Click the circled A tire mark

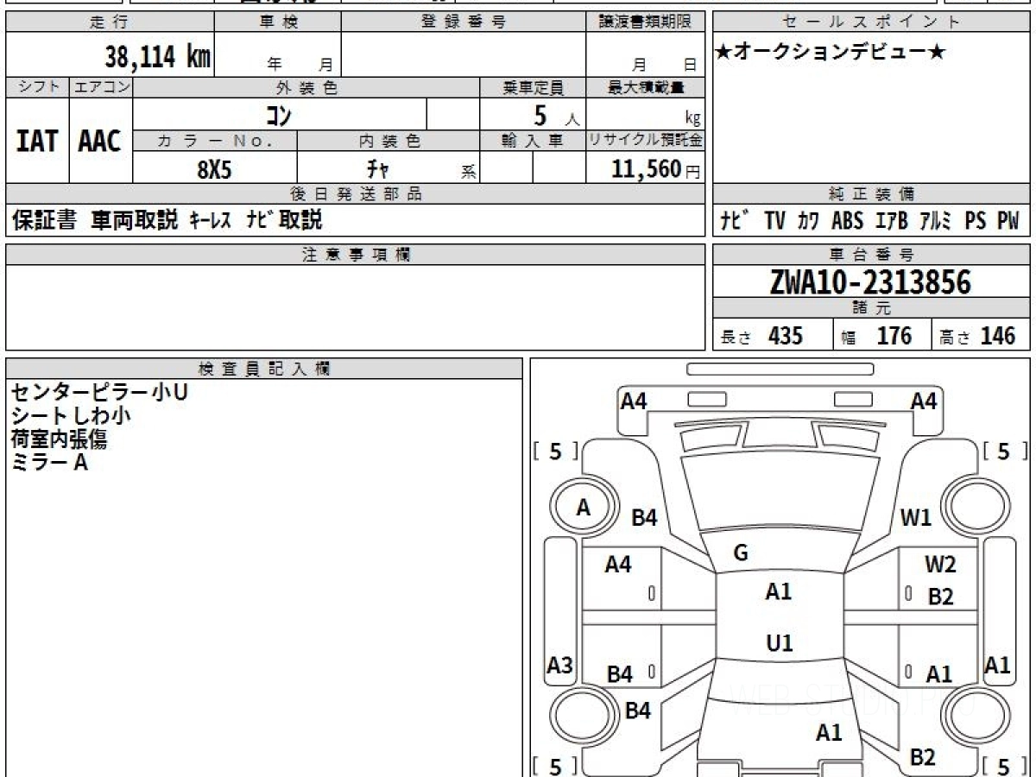point(584,509)
